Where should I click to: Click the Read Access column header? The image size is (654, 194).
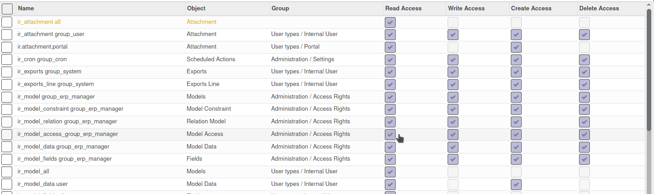pyautogui.click(x=403, y=8)
